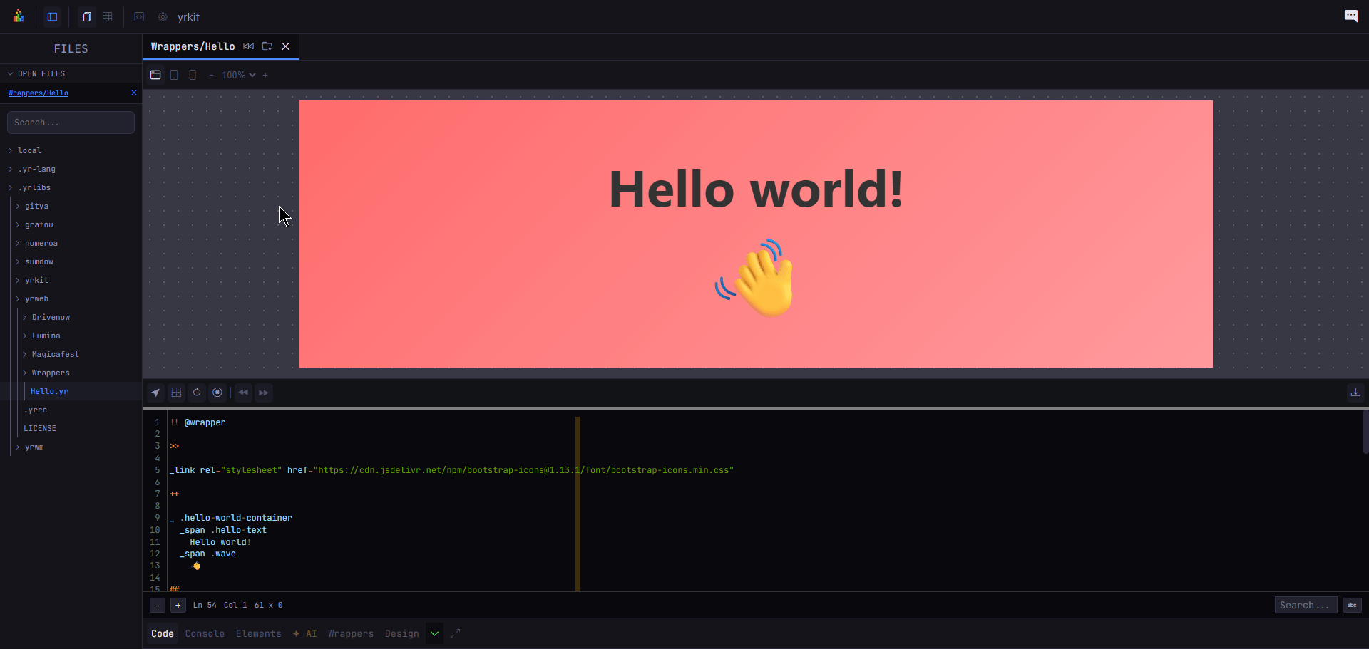
Task: Click the code brackets icon in top bar
Action: click(x=139, y=16)
